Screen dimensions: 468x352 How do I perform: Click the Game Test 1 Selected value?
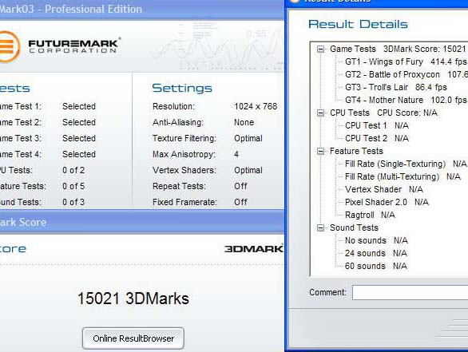click(x=79, y=106)
